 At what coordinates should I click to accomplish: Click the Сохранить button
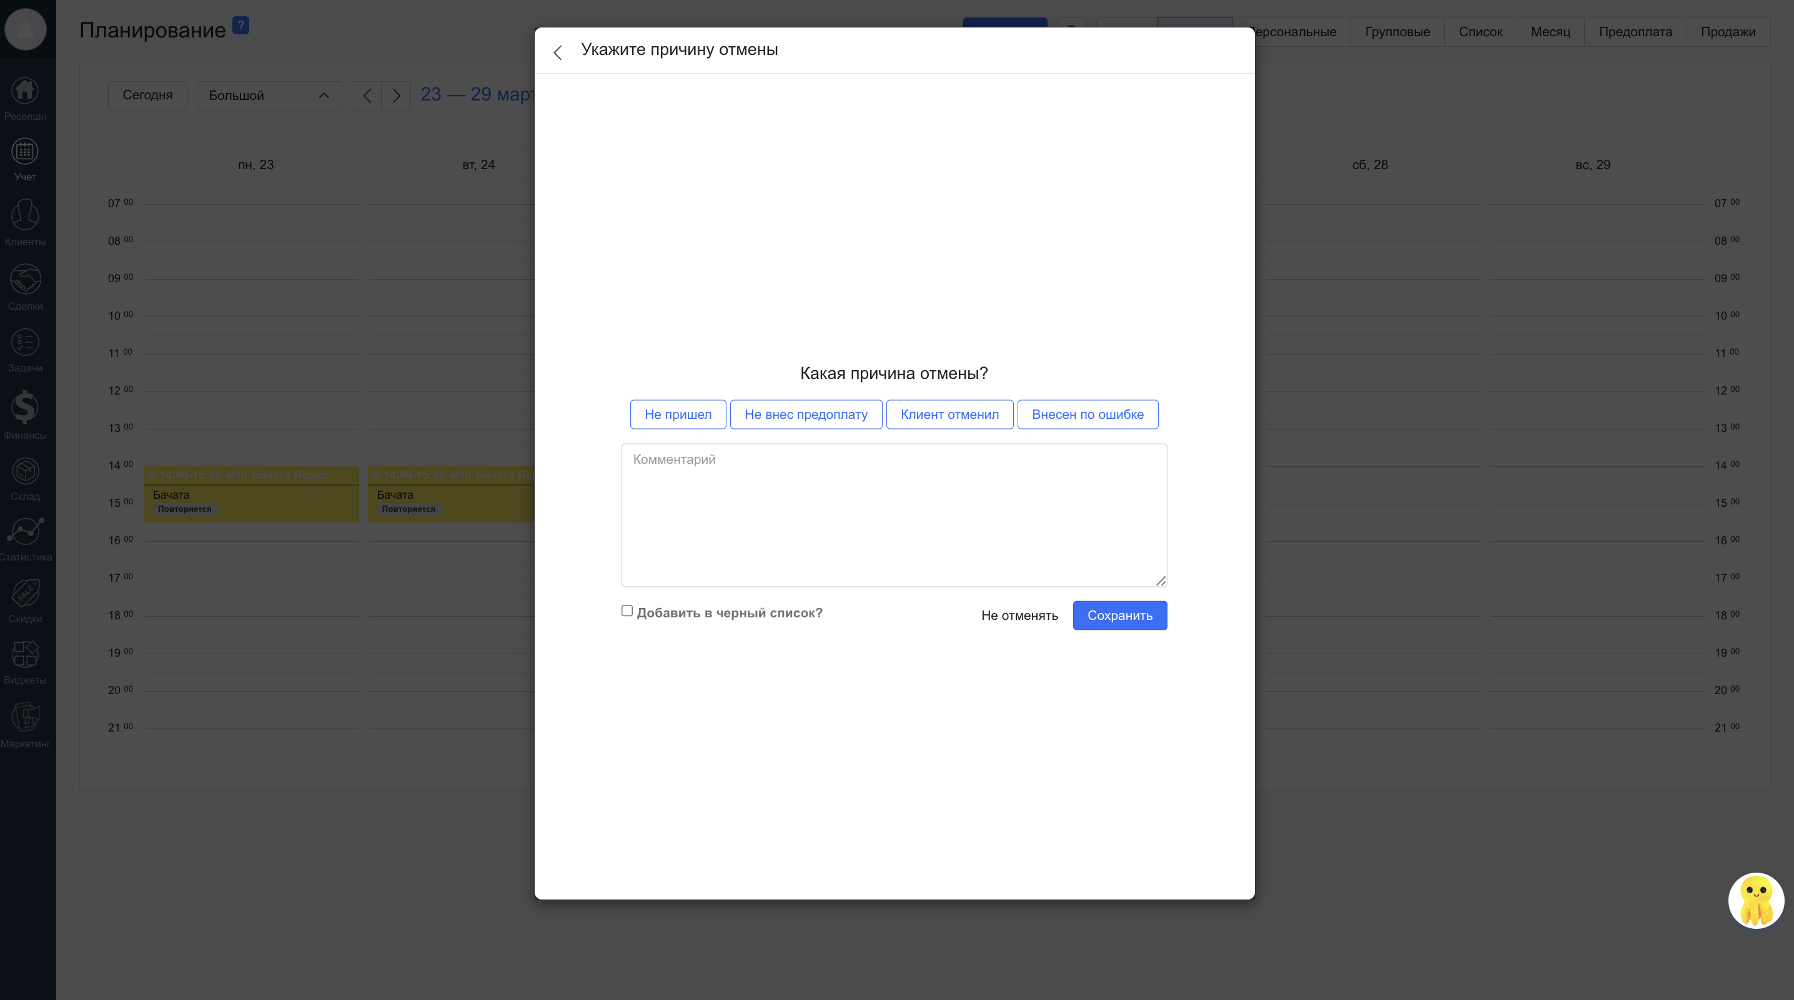[1119, 616]
